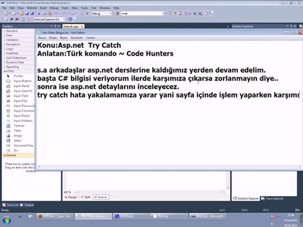Expand the Reporting group in Toolbox
The image size is (303, 227).
[12, 67]
